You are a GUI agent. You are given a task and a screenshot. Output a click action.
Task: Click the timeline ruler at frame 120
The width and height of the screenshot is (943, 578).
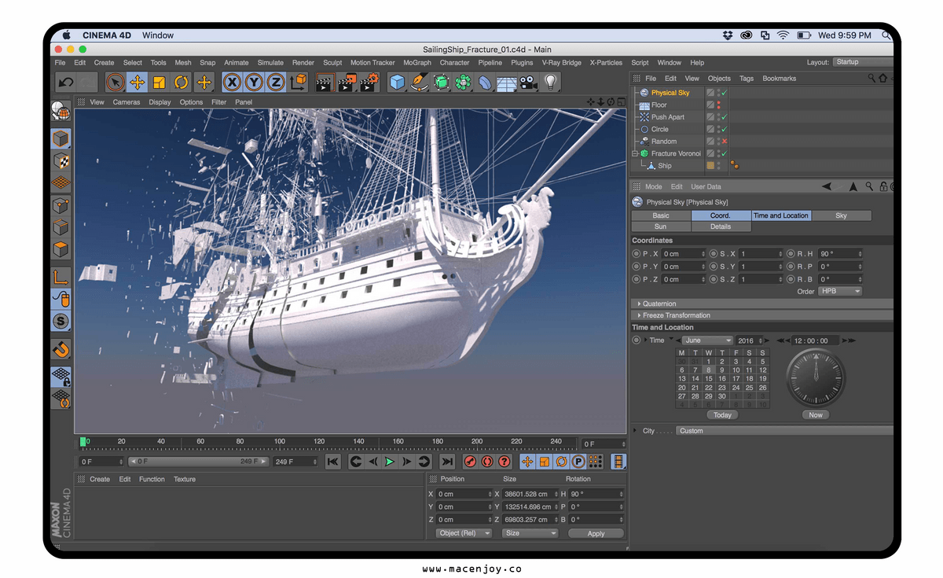(x=319, y=442)
